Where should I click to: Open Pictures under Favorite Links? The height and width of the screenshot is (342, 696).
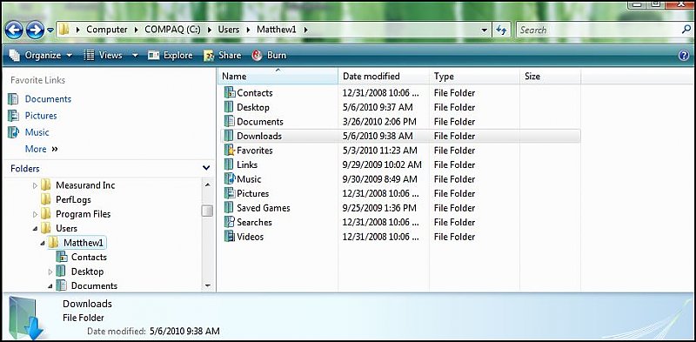pyautogui.click(x=41, y=116)
